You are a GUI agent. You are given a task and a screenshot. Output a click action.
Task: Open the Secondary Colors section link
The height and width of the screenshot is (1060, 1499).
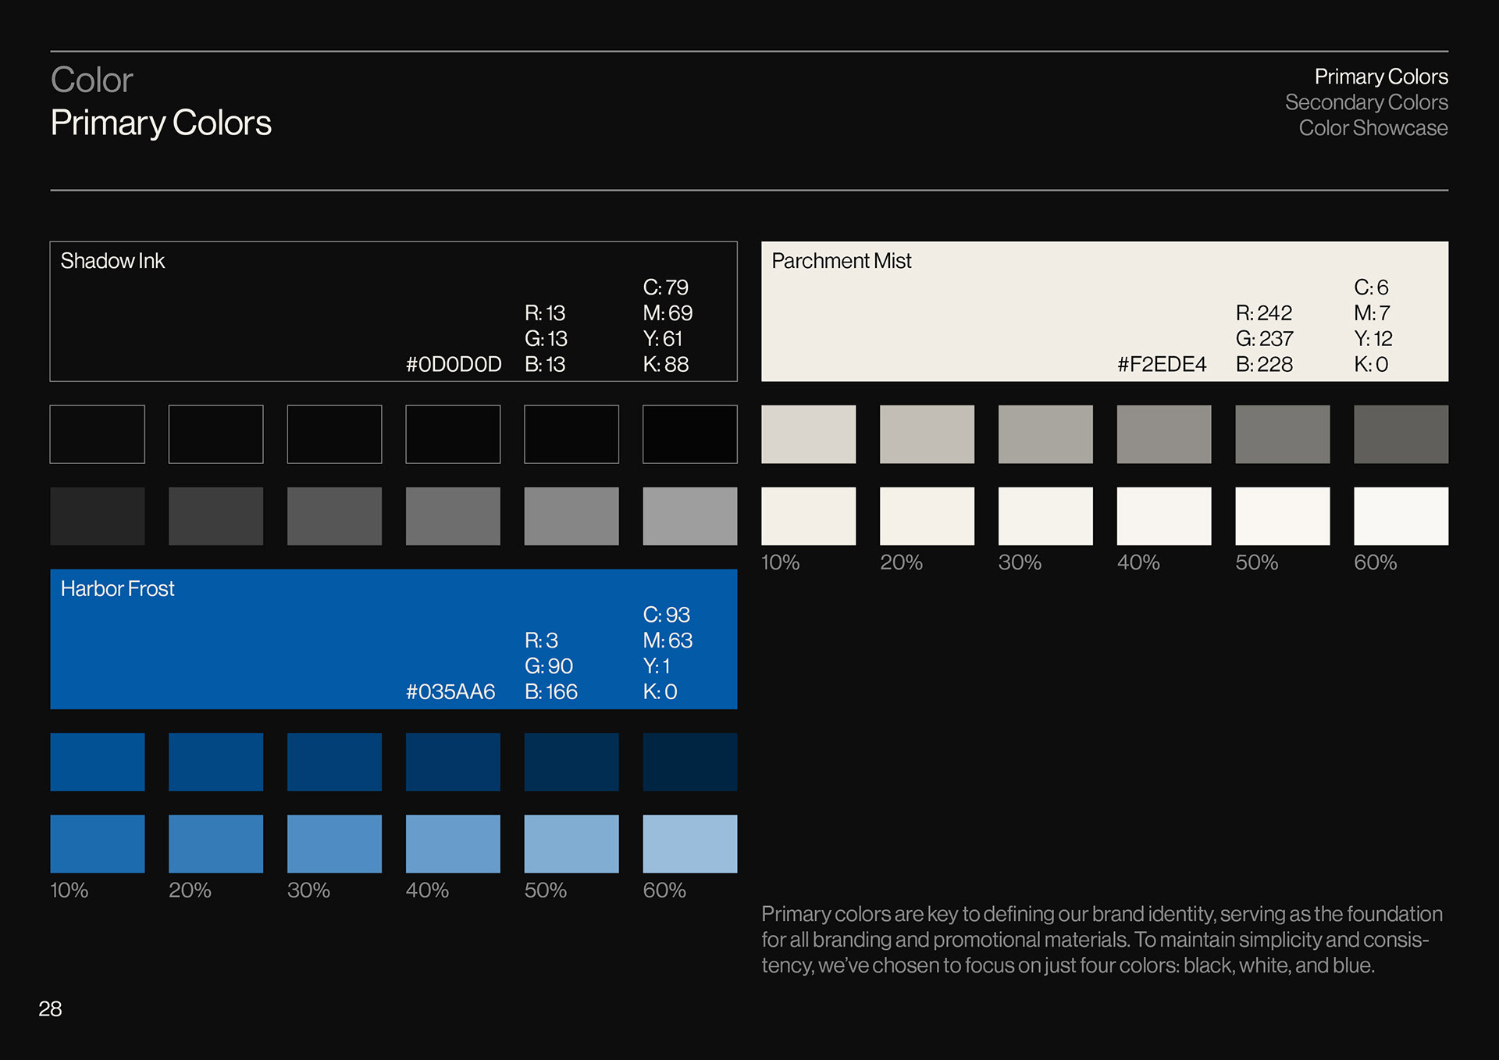click(1365, 102)
